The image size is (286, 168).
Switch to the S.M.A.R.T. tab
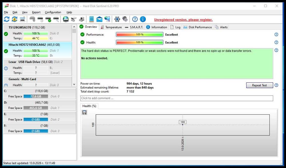point(134,27)
